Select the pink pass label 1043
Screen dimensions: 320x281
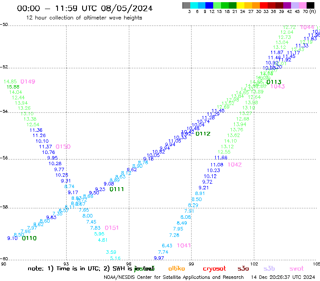tap(278, 86)
